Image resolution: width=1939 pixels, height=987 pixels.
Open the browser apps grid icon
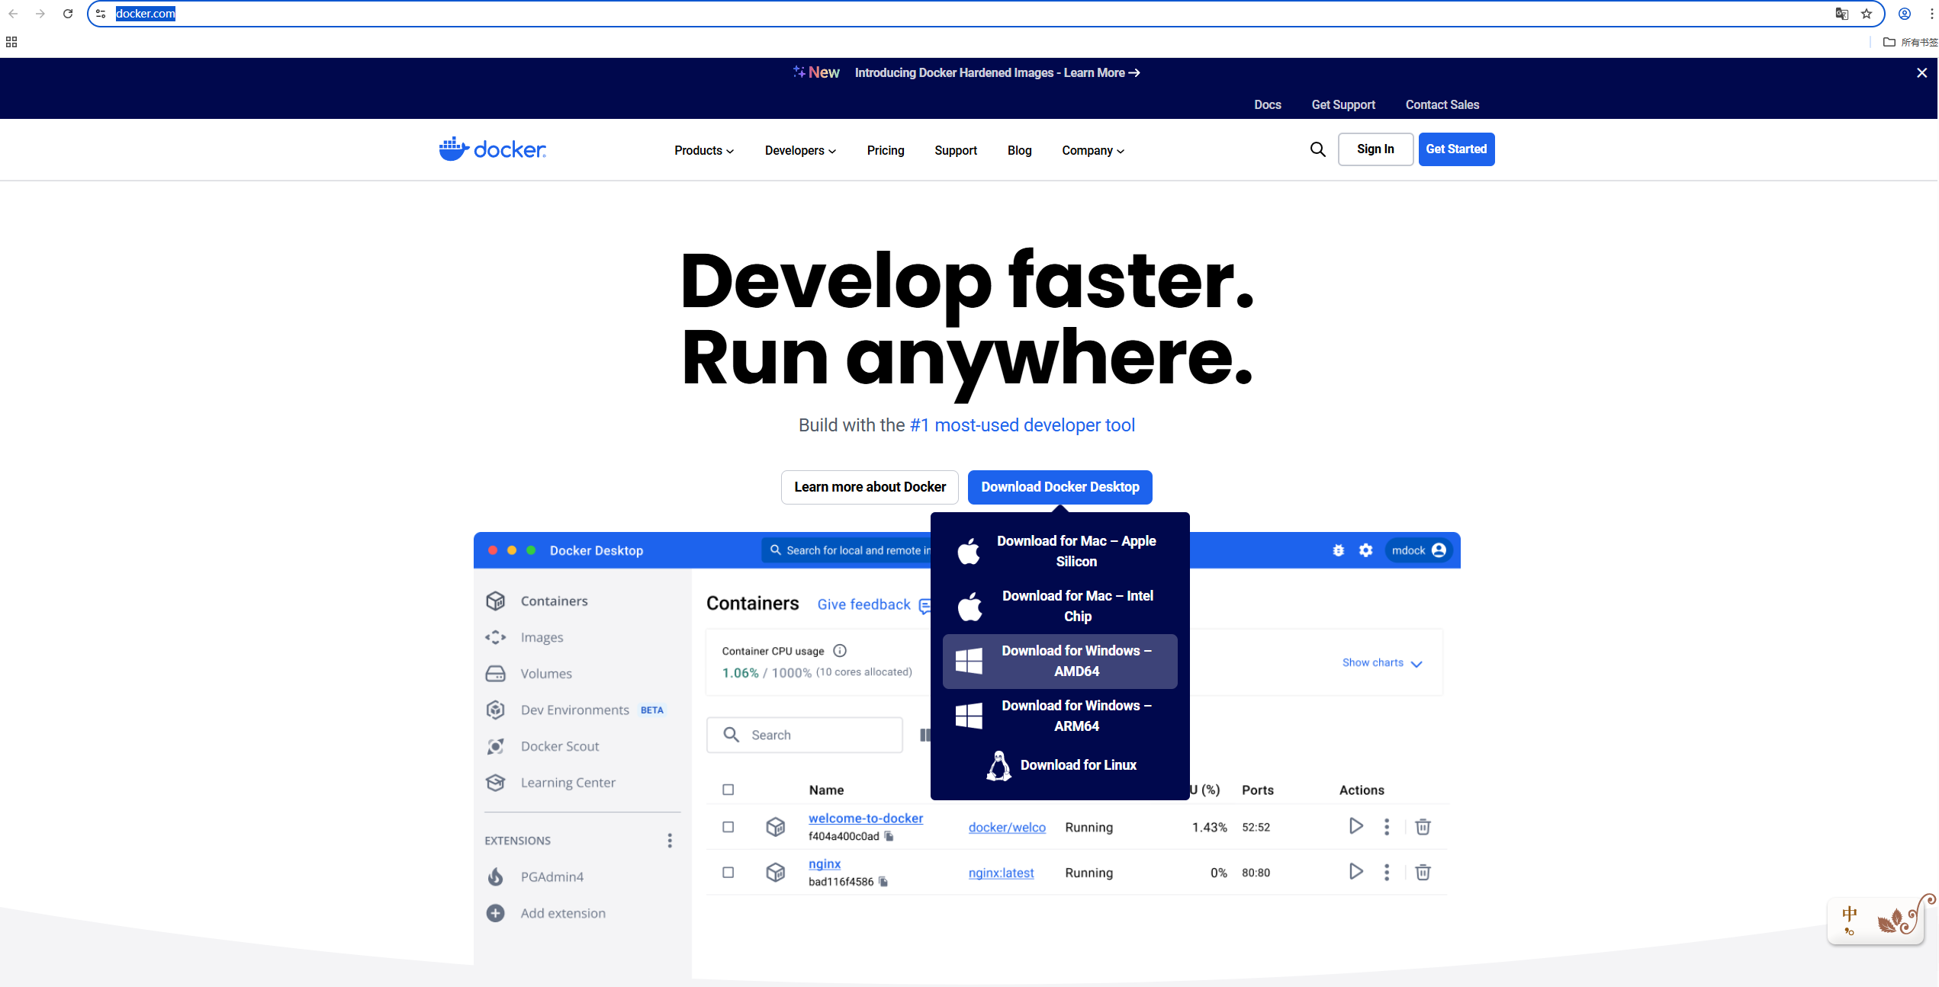(x=11, y=42)
